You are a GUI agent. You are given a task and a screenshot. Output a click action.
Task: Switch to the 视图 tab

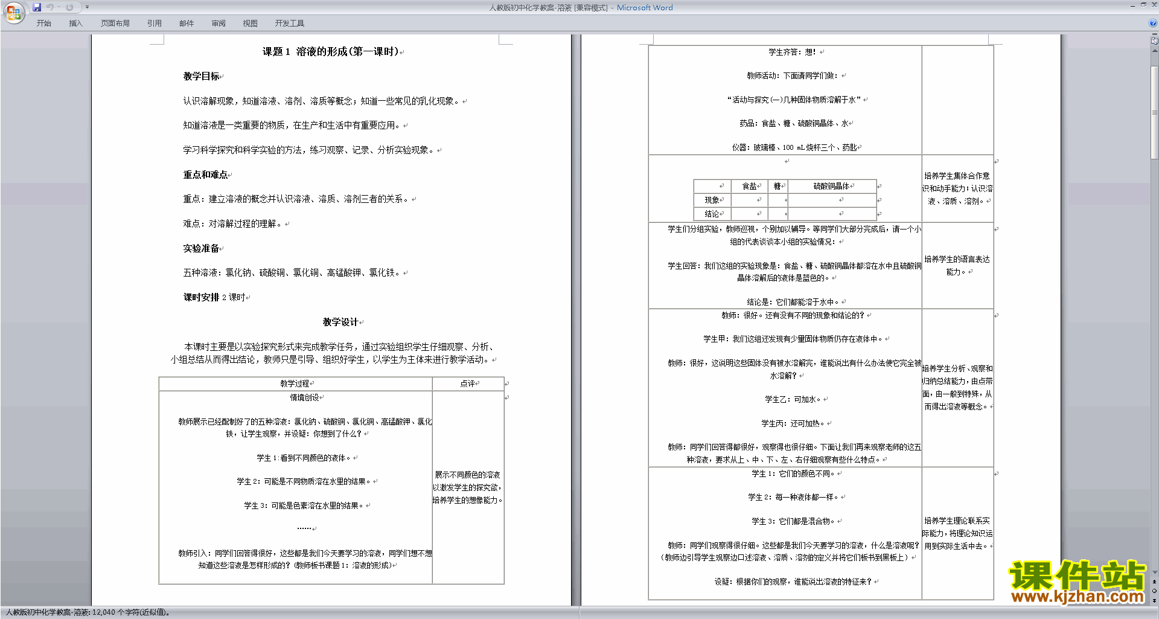250,24
